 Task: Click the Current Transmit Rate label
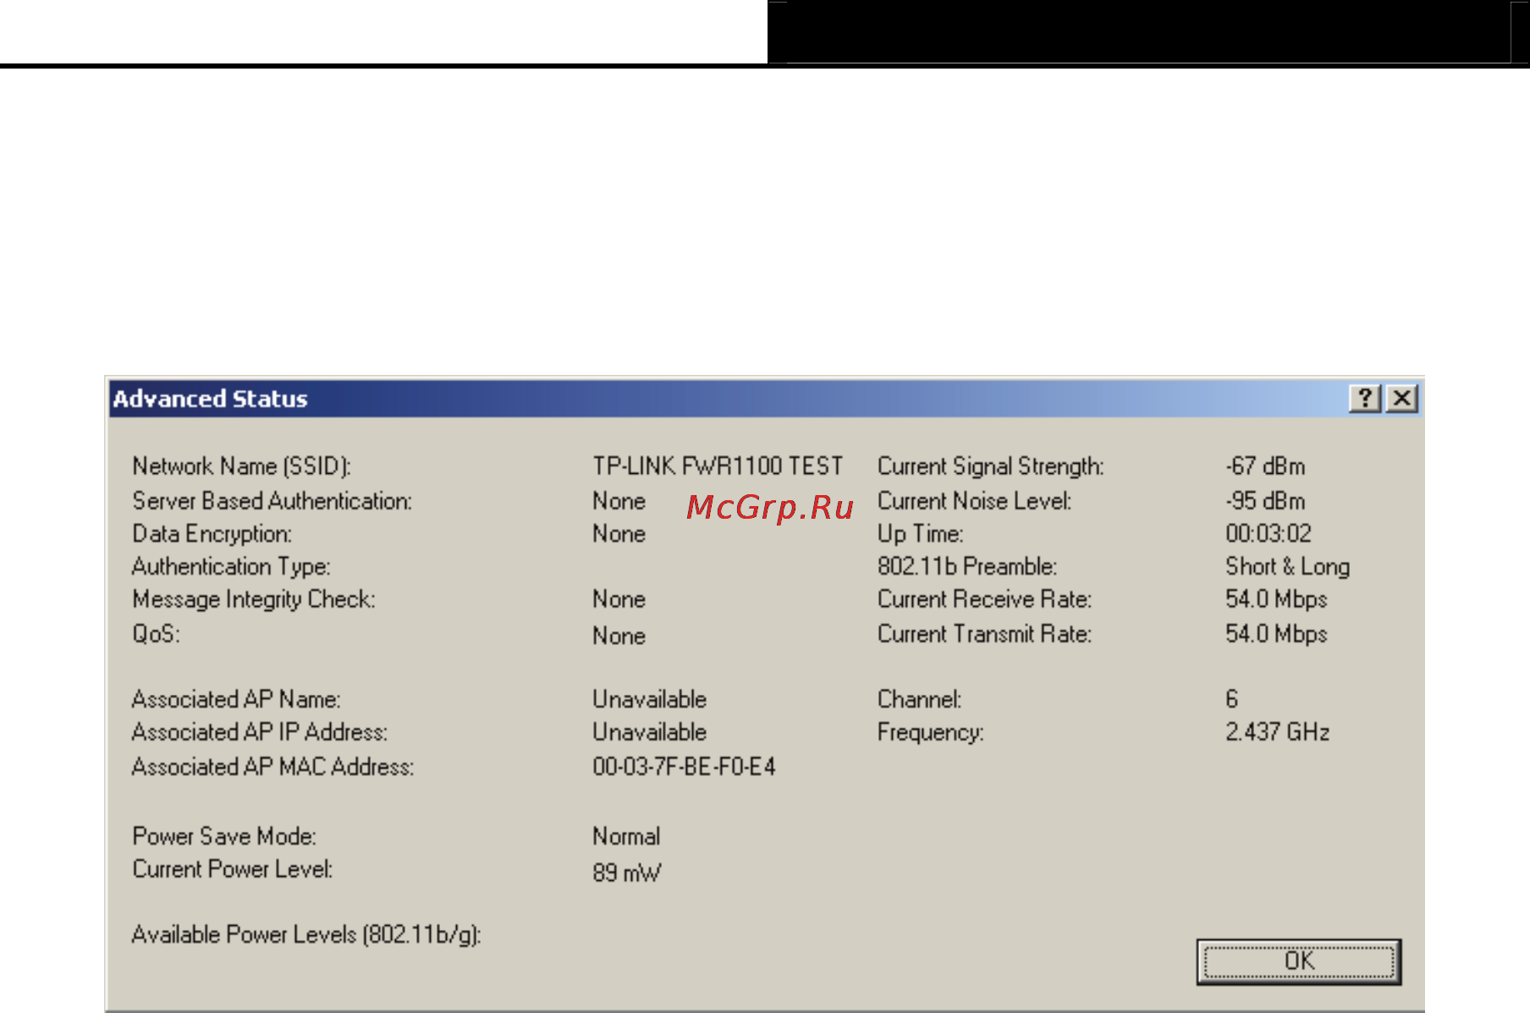[x=985, y=634]
